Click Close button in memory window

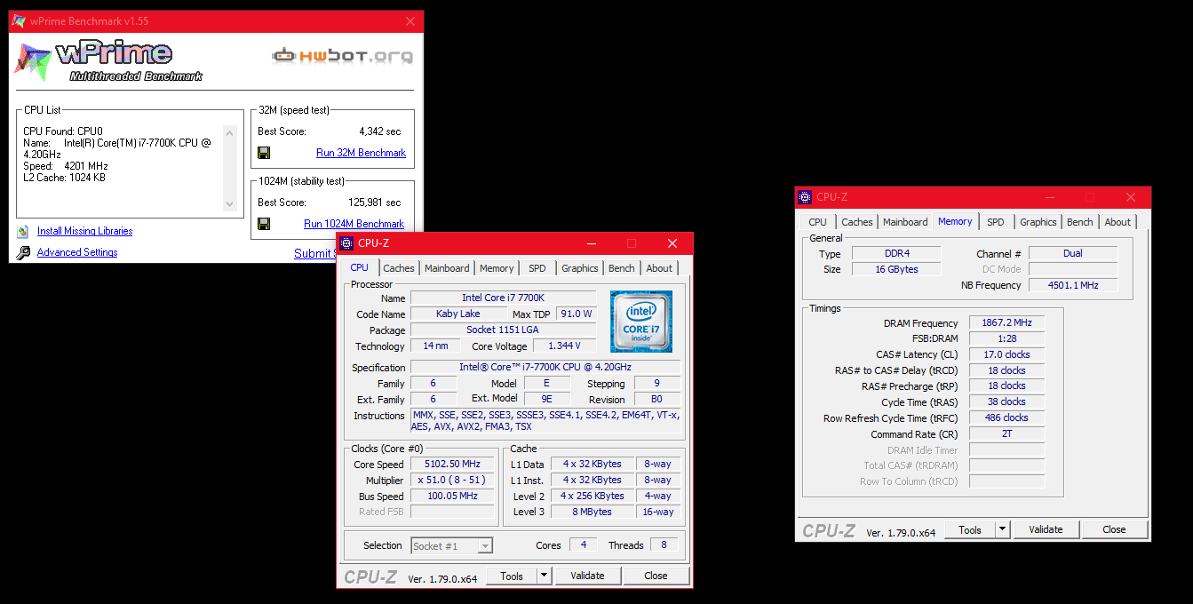[1114, 529]
